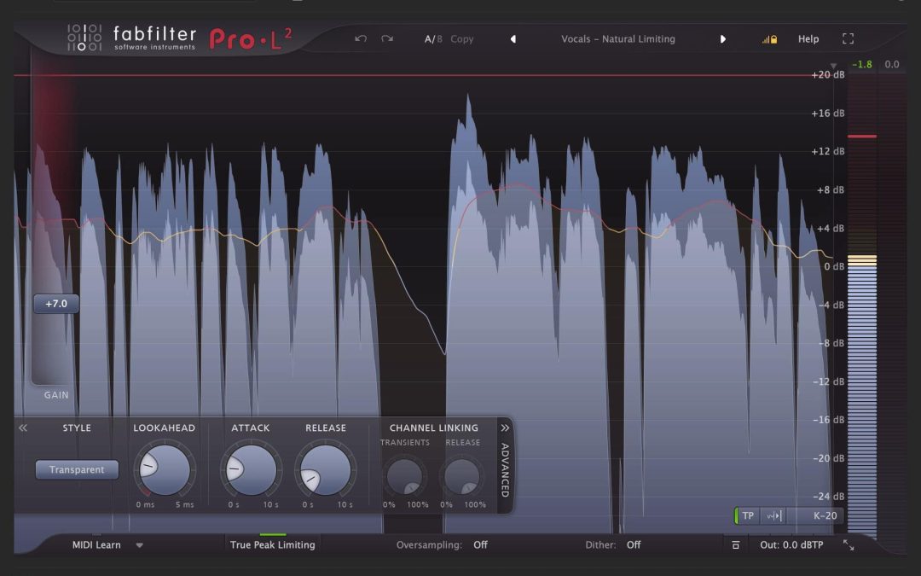
Task: Open the MIDI Learn dropdown arrow
Action: pos(139,544)
